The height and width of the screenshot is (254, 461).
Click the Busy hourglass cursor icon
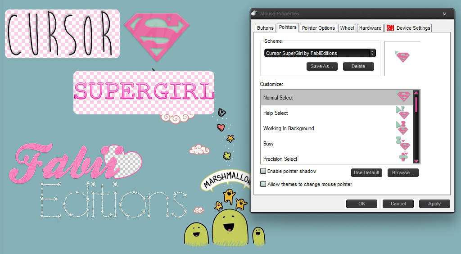tap(403, 143)
